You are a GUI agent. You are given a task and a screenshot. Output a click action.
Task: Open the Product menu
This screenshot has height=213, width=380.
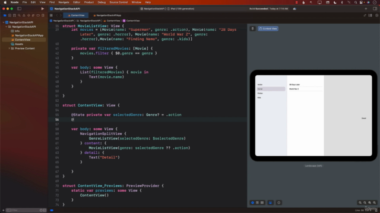pos(89,2)
